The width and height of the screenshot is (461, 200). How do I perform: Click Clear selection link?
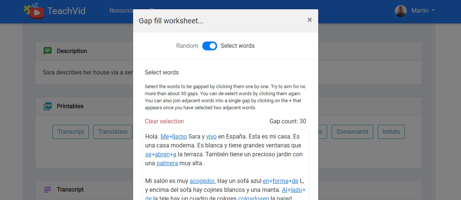coord(164,121)
